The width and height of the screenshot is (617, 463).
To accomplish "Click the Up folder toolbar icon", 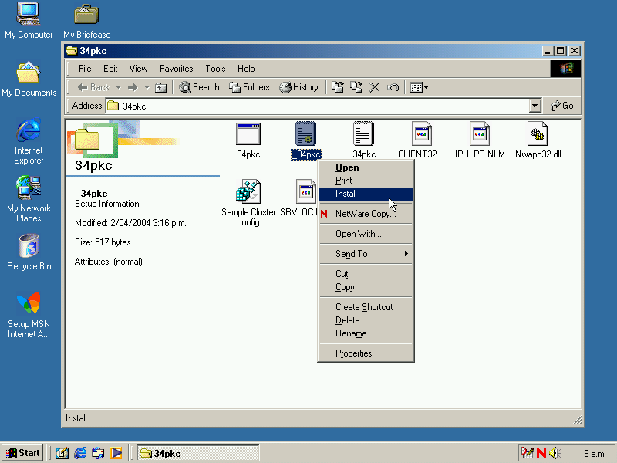I will click(161, 87).
